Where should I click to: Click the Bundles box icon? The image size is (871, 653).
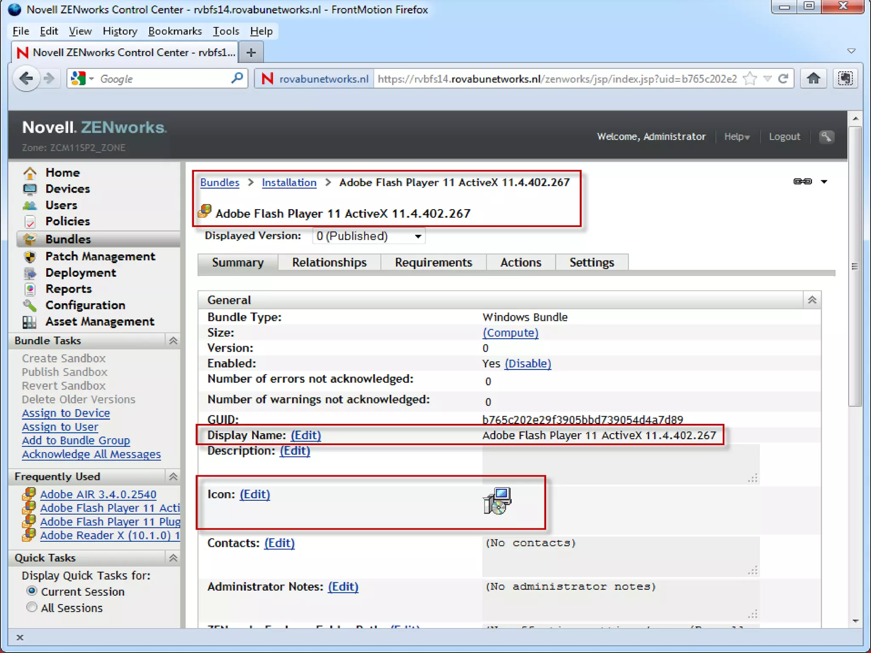click(30, 239)
